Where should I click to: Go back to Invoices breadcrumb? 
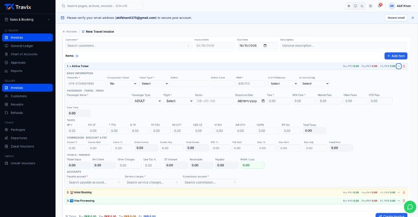coord(70,31)
